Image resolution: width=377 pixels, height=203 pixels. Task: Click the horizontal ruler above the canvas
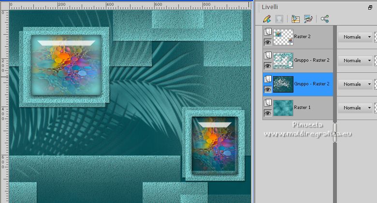(x=130, y=6)
